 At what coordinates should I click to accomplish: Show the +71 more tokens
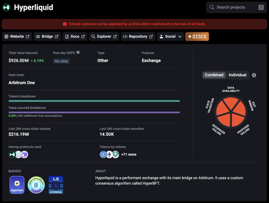click(x=129, y=154)
